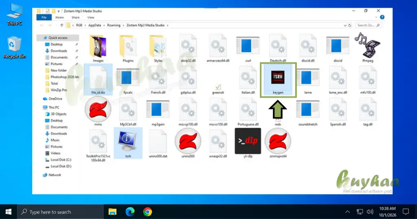Select the curl application icon

pyautogui.click(x=248, y=46)
